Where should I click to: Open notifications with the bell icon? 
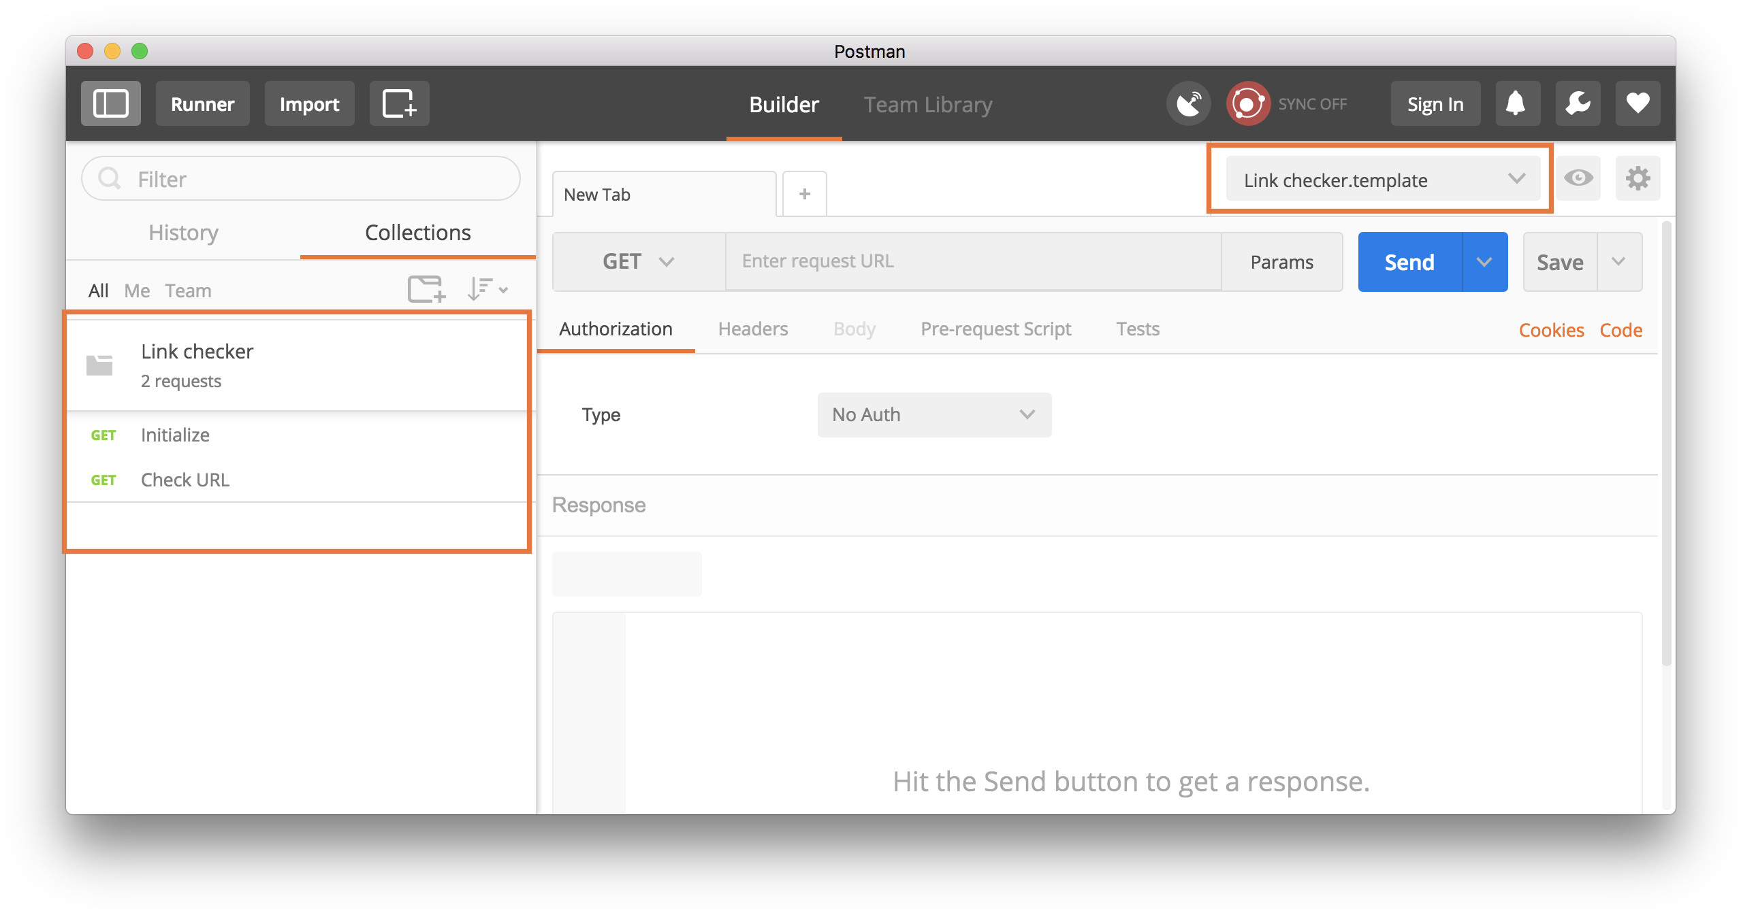1517,103
